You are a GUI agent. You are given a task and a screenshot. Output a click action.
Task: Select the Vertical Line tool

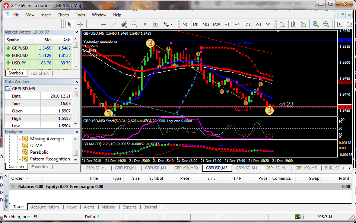(x=93, y=24)
